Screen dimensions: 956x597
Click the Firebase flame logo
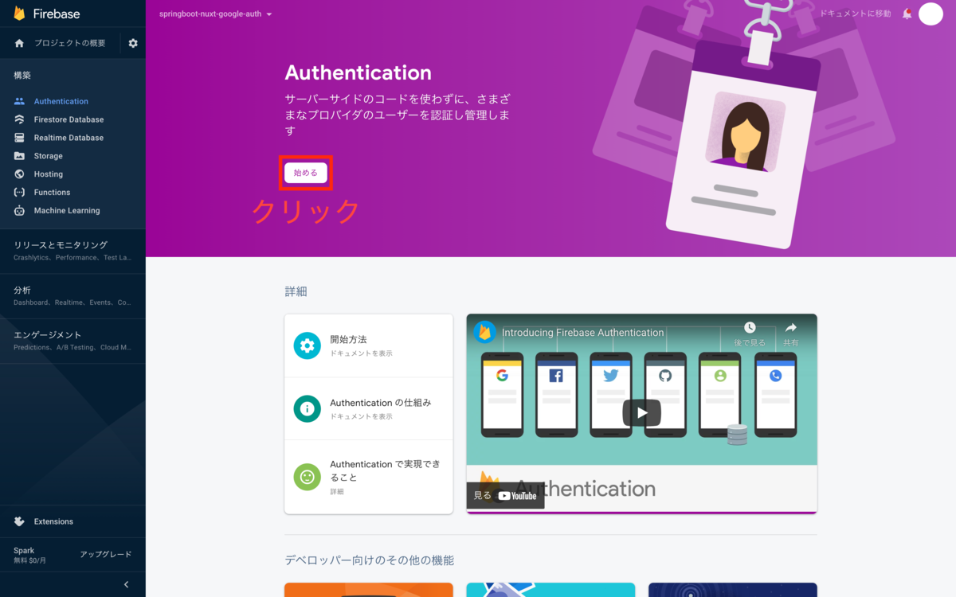[20, 14]
